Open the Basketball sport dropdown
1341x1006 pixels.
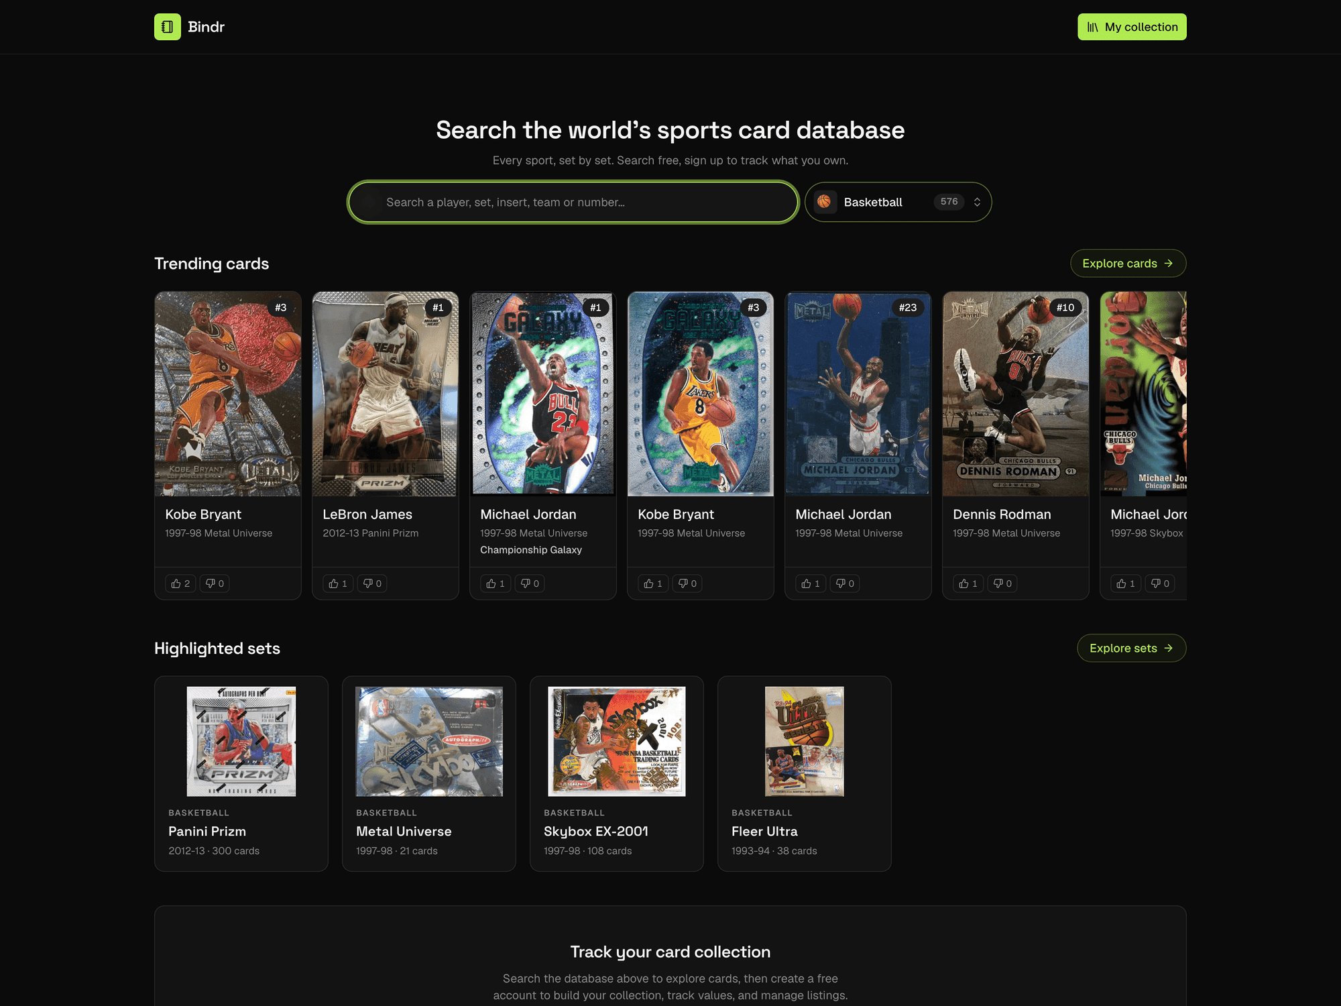pyautogui.click(x=898, y=202)
